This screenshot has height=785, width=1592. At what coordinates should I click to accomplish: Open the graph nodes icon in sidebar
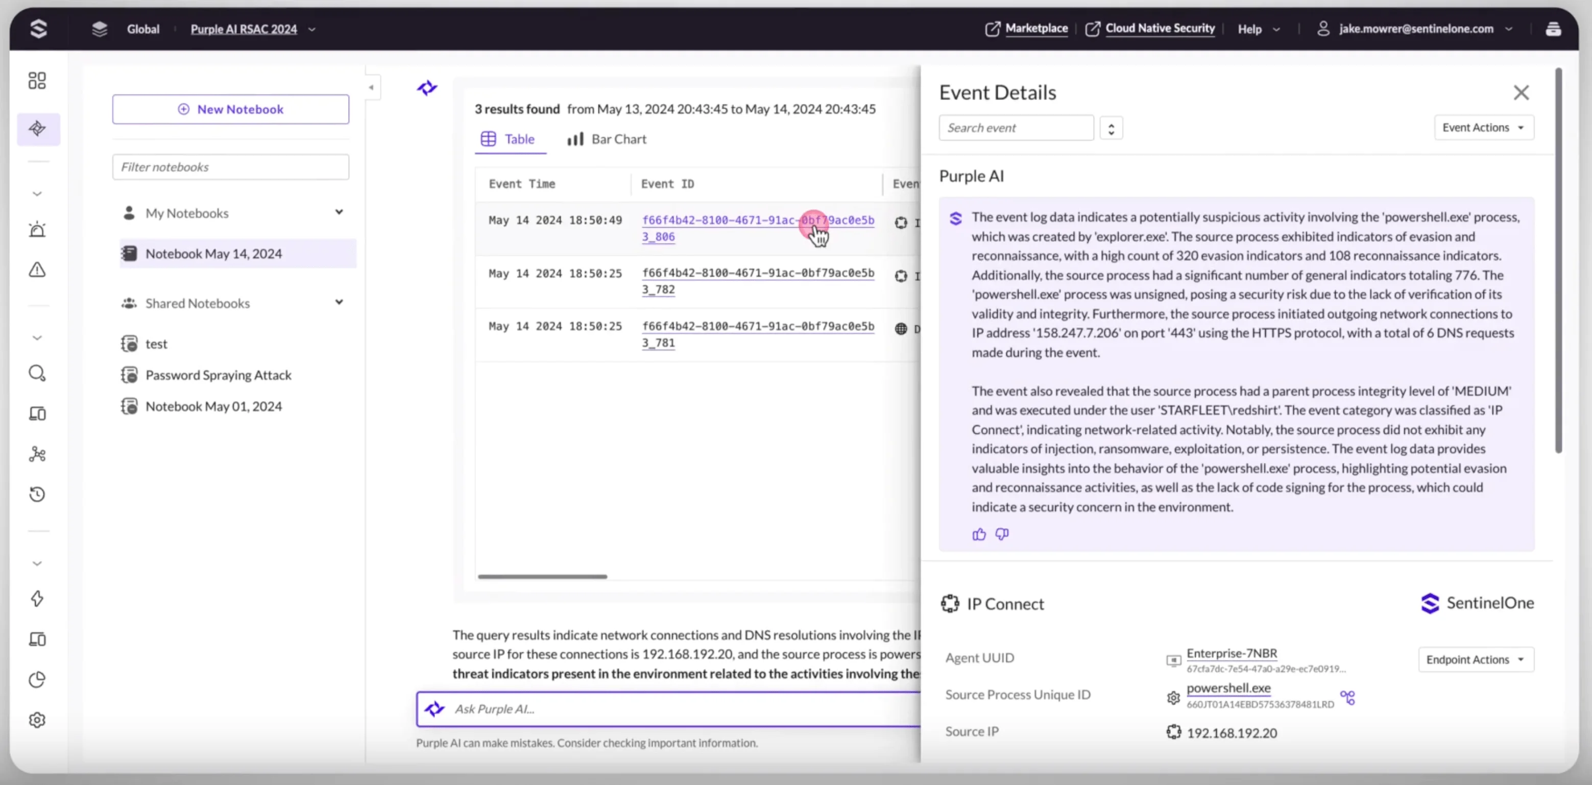pos(37,454)
